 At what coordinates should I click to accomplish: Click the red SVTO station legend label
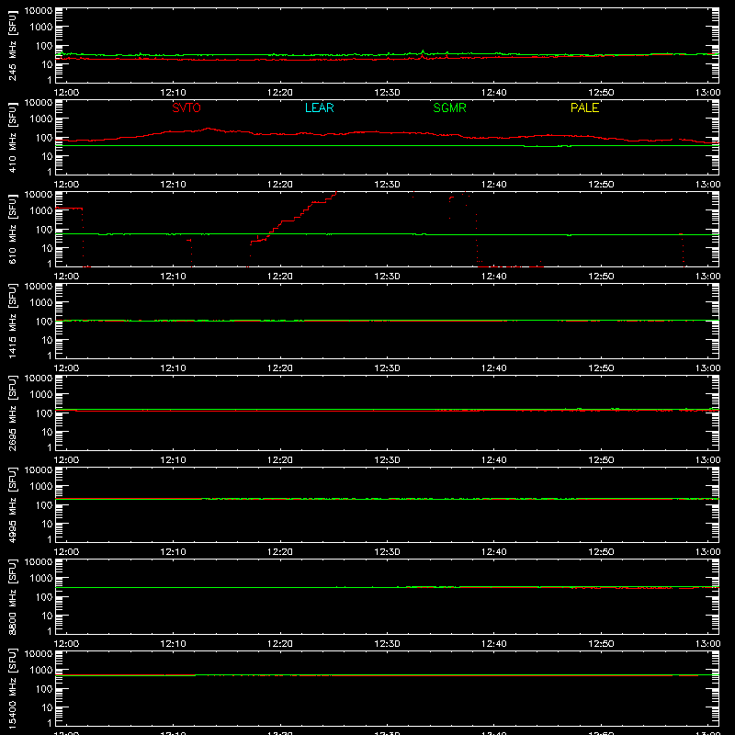click(x=187, y=107)
